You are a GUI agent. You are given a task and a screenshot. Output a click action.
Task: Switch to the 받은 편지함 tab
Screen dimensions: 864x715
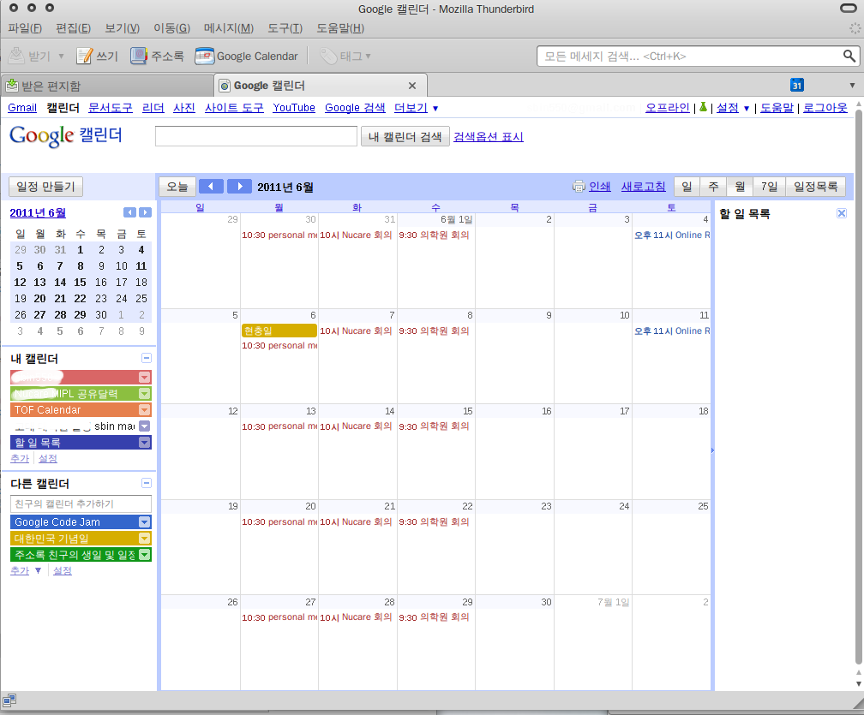click(x=107, y=86)
